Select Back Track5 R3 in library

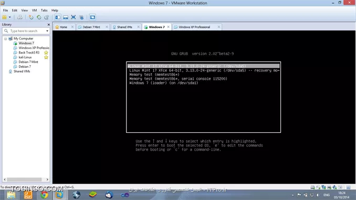[29, 52]
